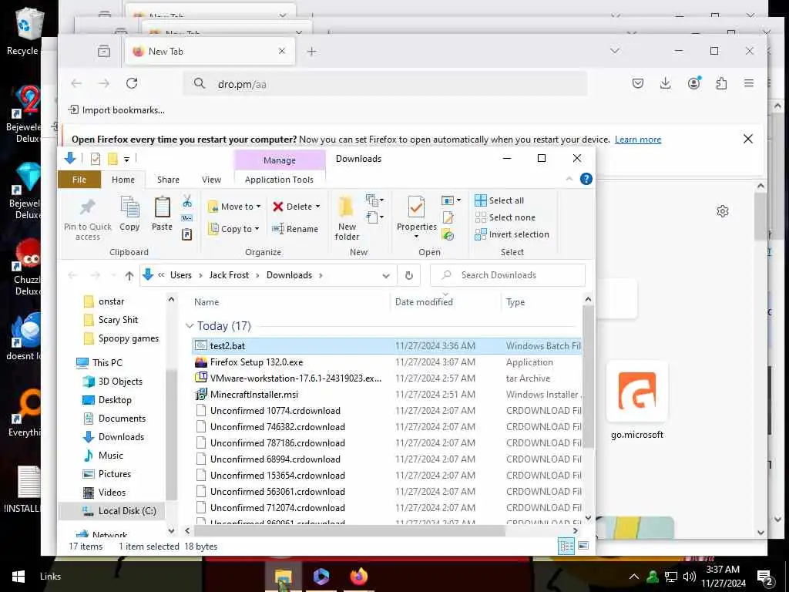Open Firefox hamburger application menu
This screenshot has width=789, height=592.
749,83
